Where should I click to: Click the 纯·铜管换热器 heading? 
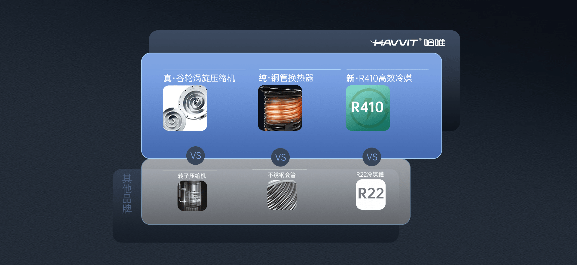(x=286, y=78)
